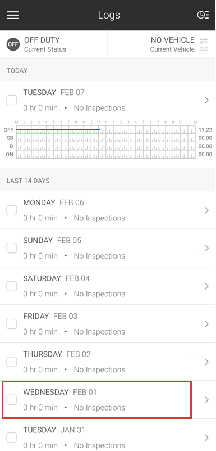Open the hours clock list icon
The height and width of the screenshot is (451, 216).
click(203, 15)
